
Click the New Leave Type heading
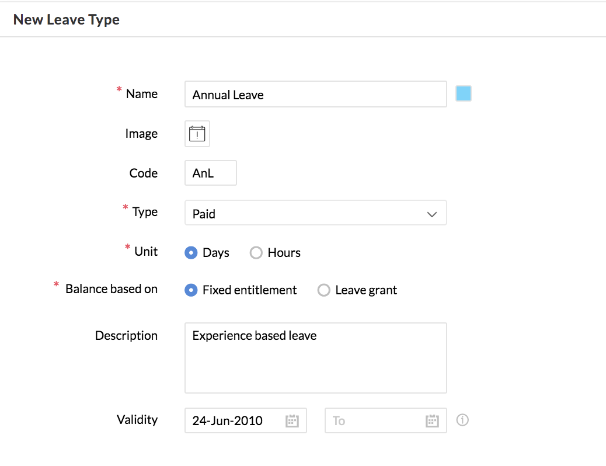67,19
